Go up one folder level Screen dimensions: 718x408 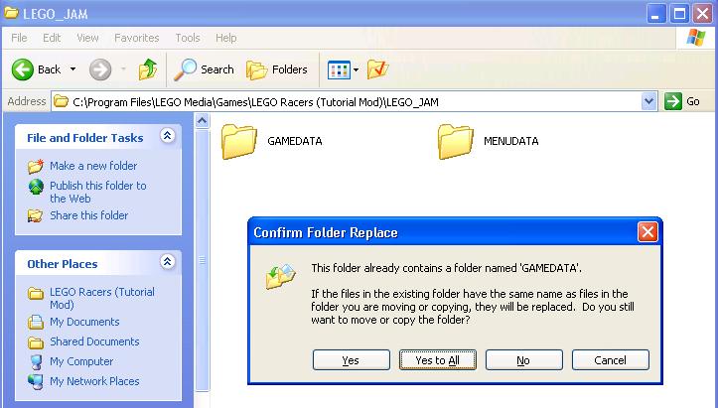click(x=147, y=69)
